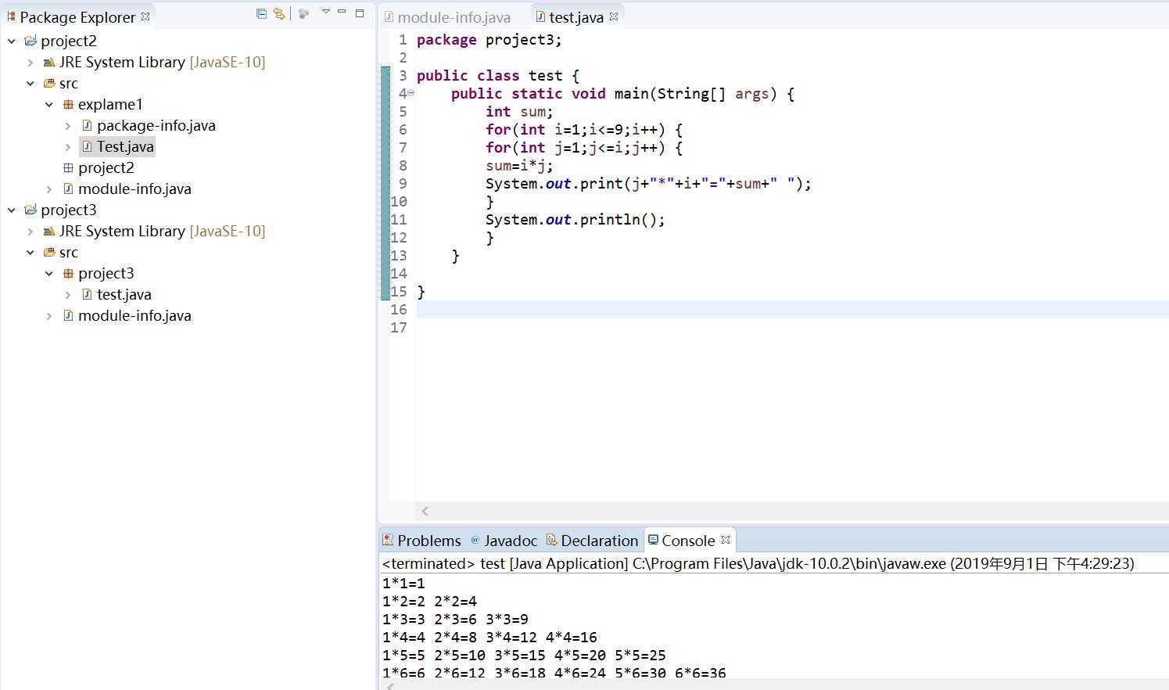Expand JRE System Library under project3
Viewport: 1169px width, 690px height.
30,231
